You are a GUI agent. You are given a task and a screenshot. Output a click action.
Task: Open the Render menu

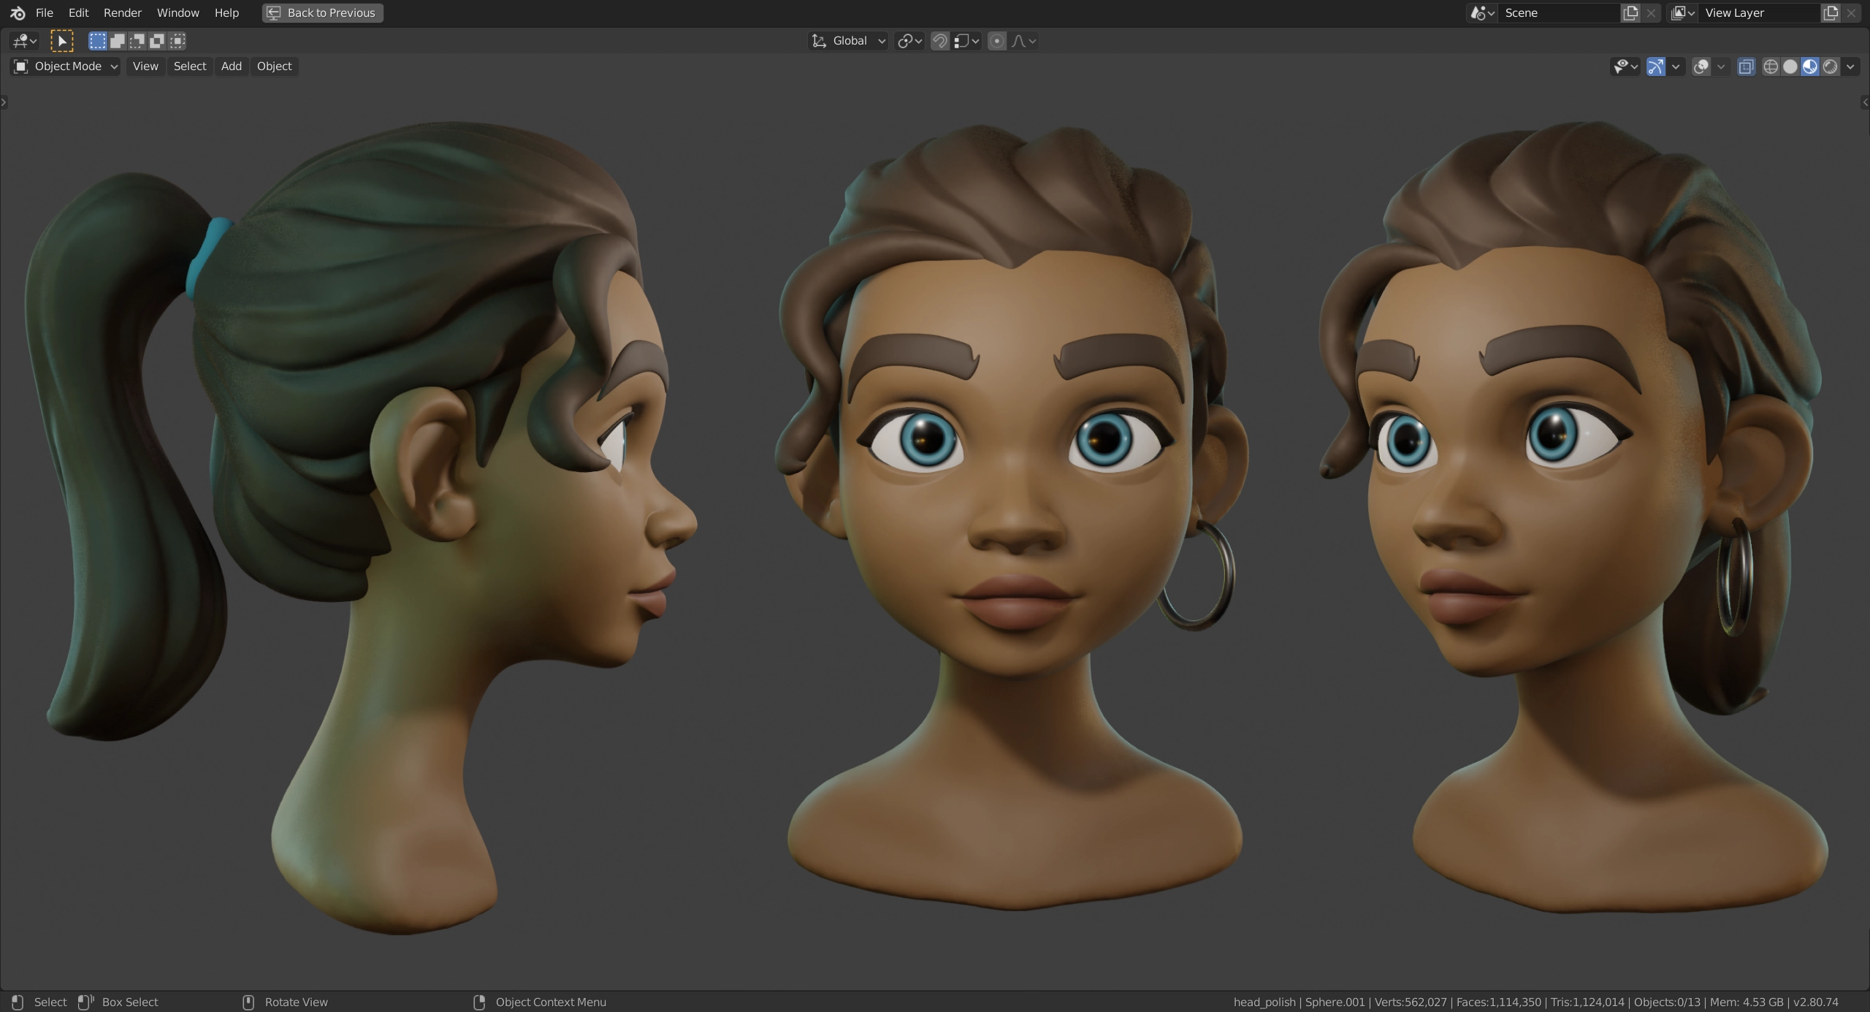[123, 13]
